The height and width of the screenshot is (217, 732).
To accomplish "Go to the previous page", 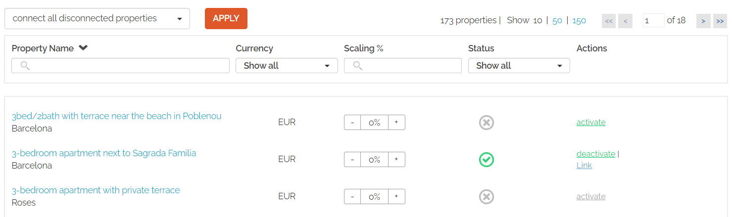I will (626, 21).
